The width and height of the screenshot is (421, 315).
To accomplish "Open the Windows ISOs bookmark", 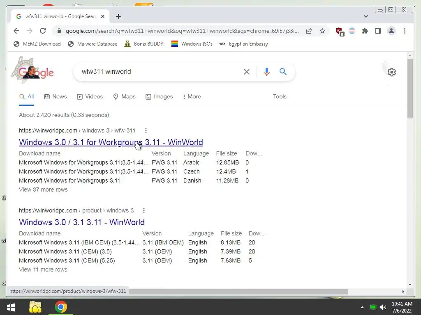I will [192, 44].
